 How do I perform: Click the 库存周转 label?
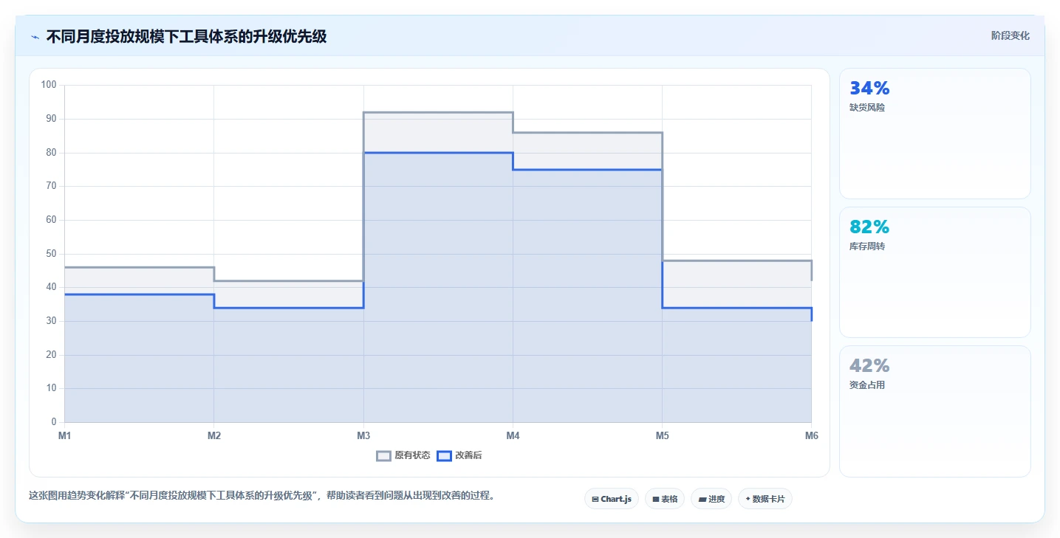tap(867, 246)
